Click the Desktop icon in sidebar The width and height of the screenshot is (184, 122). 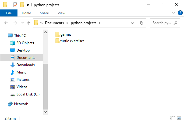coord(13,50)
